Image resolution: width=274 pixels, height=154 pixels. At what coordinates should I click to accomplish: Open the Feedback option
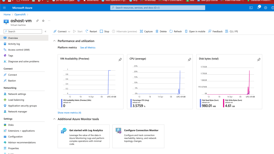tap(215, 31)
